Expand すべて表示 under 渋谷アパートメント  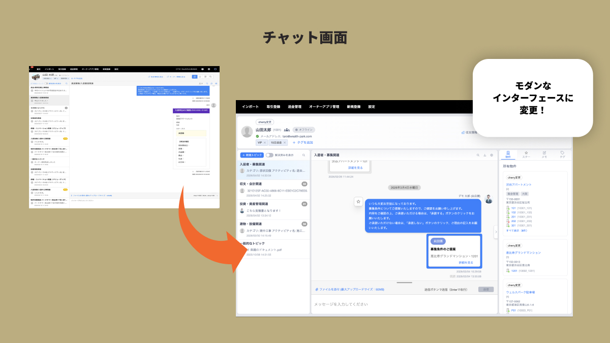(516, 230)
